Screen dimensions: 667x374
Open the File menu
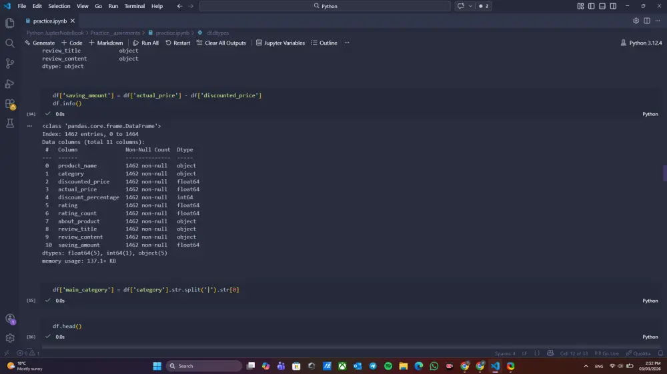[x=22, y=6]
